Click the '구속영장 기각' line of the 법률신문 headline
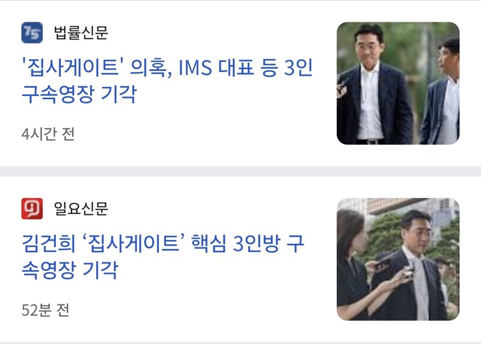This screenshot has height=344, width=481. point(79,94)
